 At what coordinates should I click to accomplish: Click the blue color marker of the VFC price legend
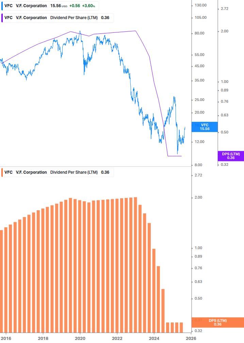pos(2,6)
